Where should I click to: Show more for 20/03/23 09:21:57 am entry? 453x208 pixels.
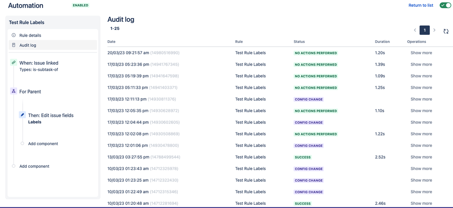(x=421, y=53)
